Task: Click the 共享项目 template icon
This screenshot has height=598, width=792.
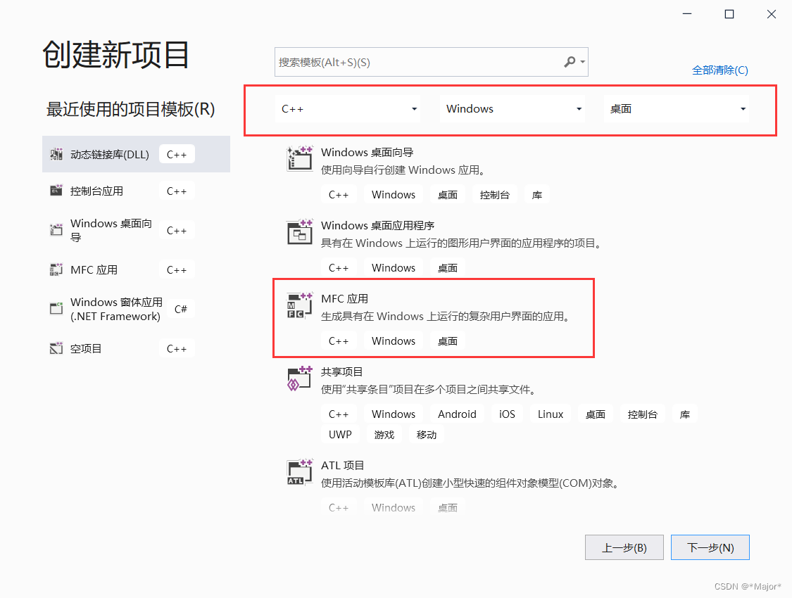Action: click(299, 378)
